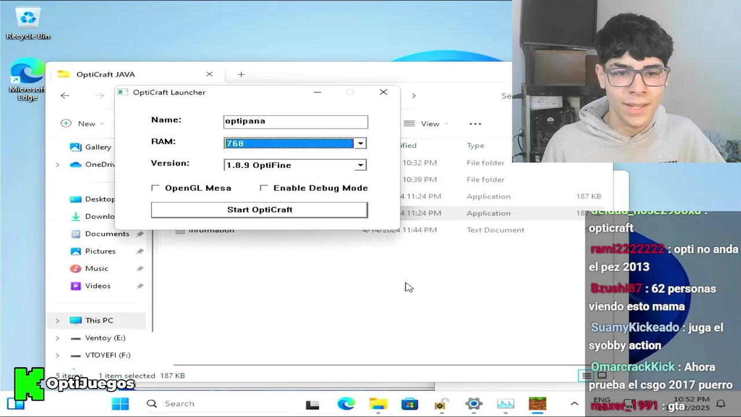Click the Videos icon in sidebar
Viewport: 741px width, 417px height.
click(x=75, y=286)
